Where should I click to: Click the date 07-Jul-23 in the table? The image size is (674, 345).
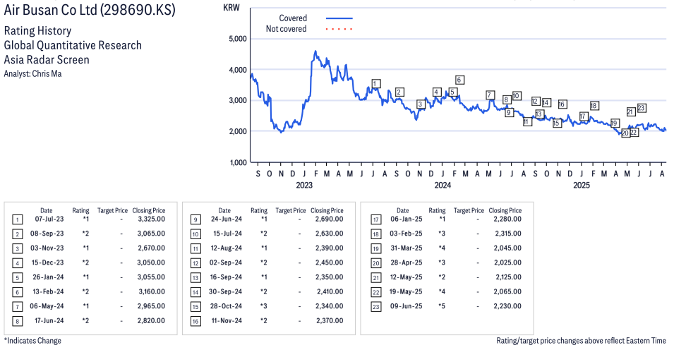click(49, 219)
